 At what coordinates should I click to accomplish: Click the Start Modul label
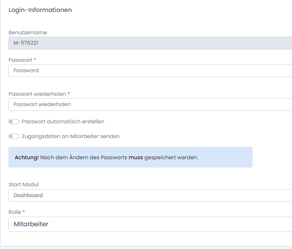click(24, 185)
